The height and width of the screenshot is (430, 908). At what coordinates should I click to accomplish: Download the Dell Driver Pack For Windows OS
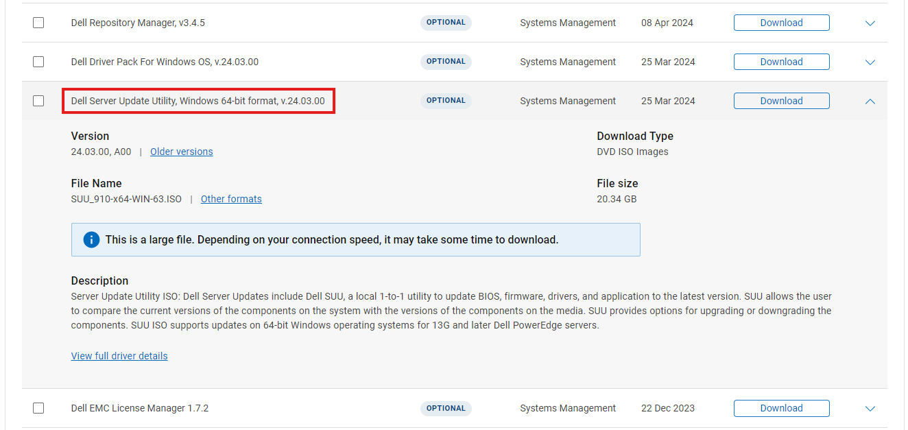pos(781,61)
